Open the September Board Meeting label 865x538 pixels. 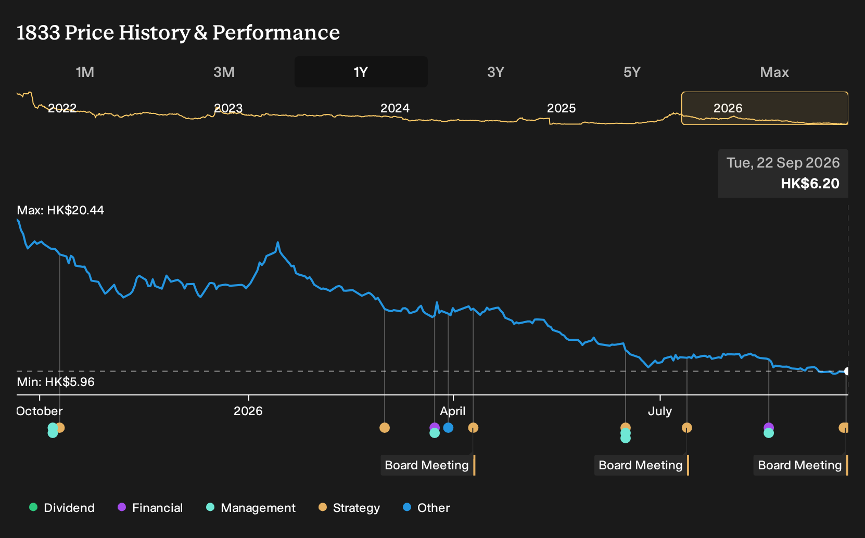pos(801,465)
